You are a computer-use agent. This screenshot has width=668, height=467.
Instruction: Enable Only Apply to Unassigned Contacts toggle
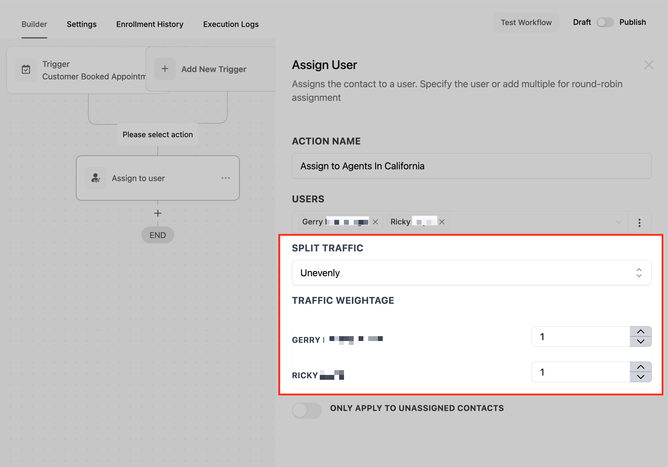coord(306,411)
